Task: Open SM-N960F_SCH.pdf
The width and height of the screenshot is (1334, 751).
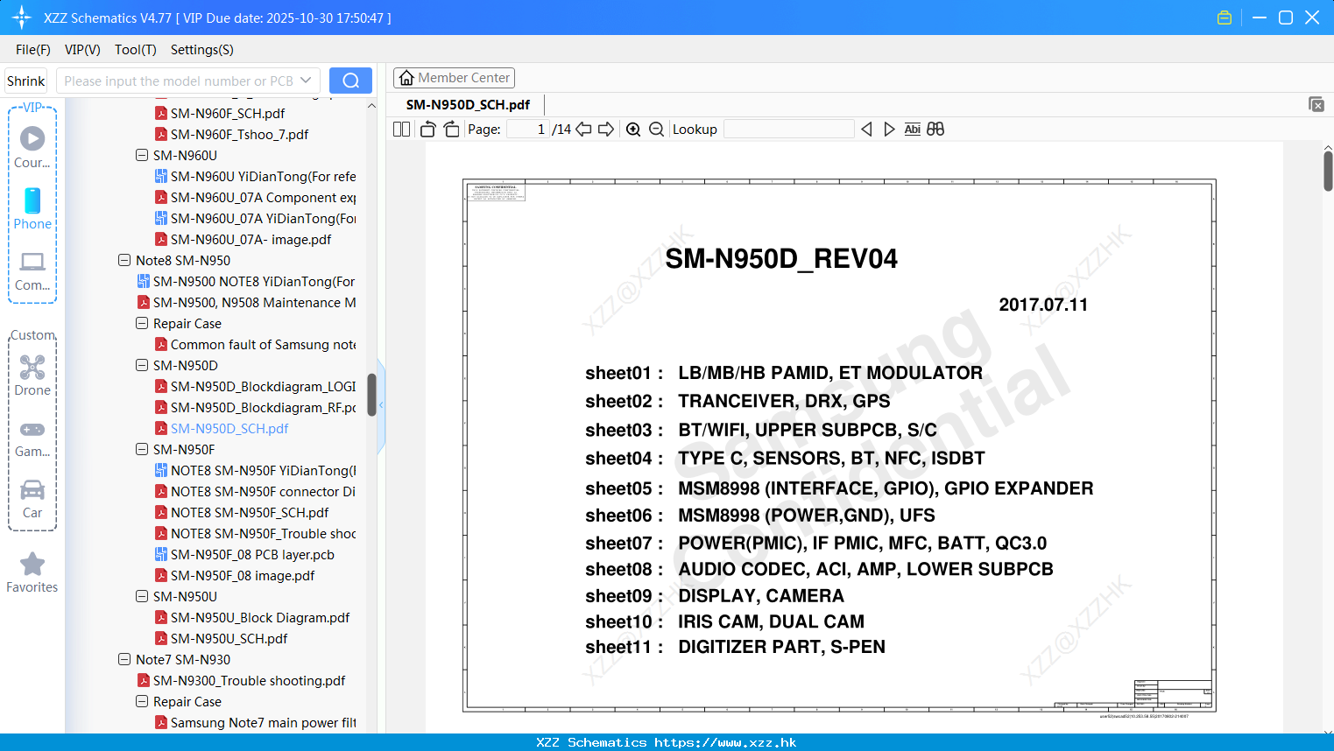Action: [228, 113]
